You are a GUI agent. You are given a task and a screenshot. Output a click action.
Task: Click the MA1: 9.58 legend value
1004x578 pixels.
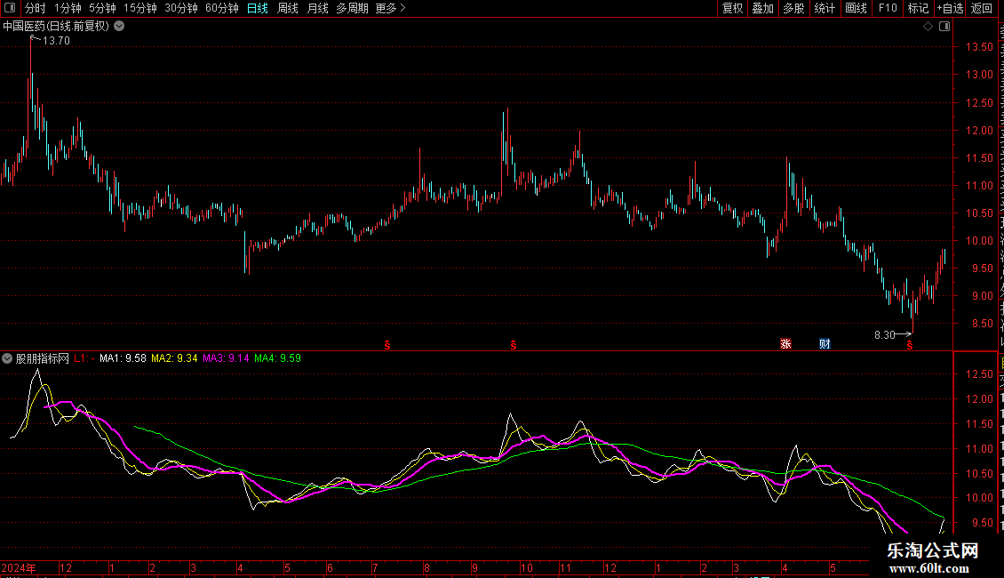point(123,358)
